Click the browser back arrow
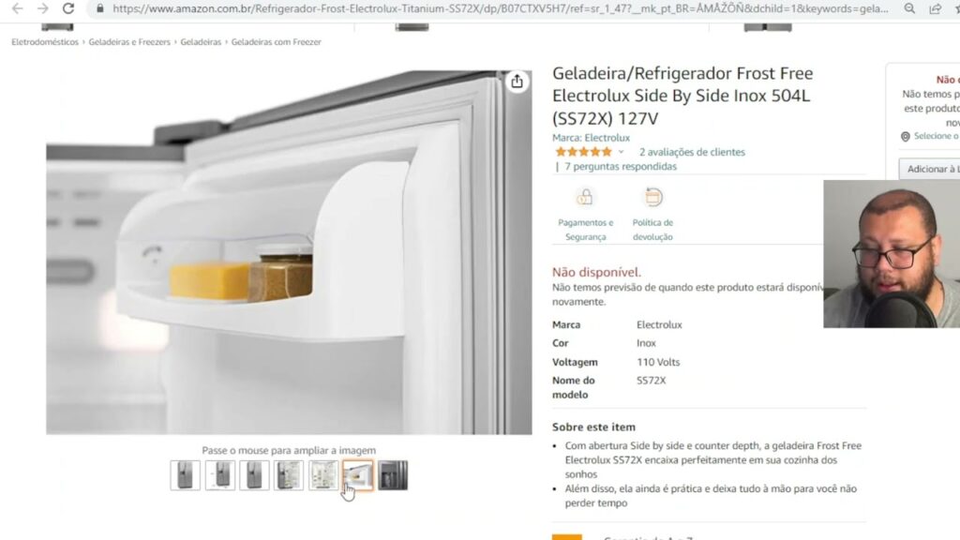The image size is (960, 540). click(x=17, y=8)
